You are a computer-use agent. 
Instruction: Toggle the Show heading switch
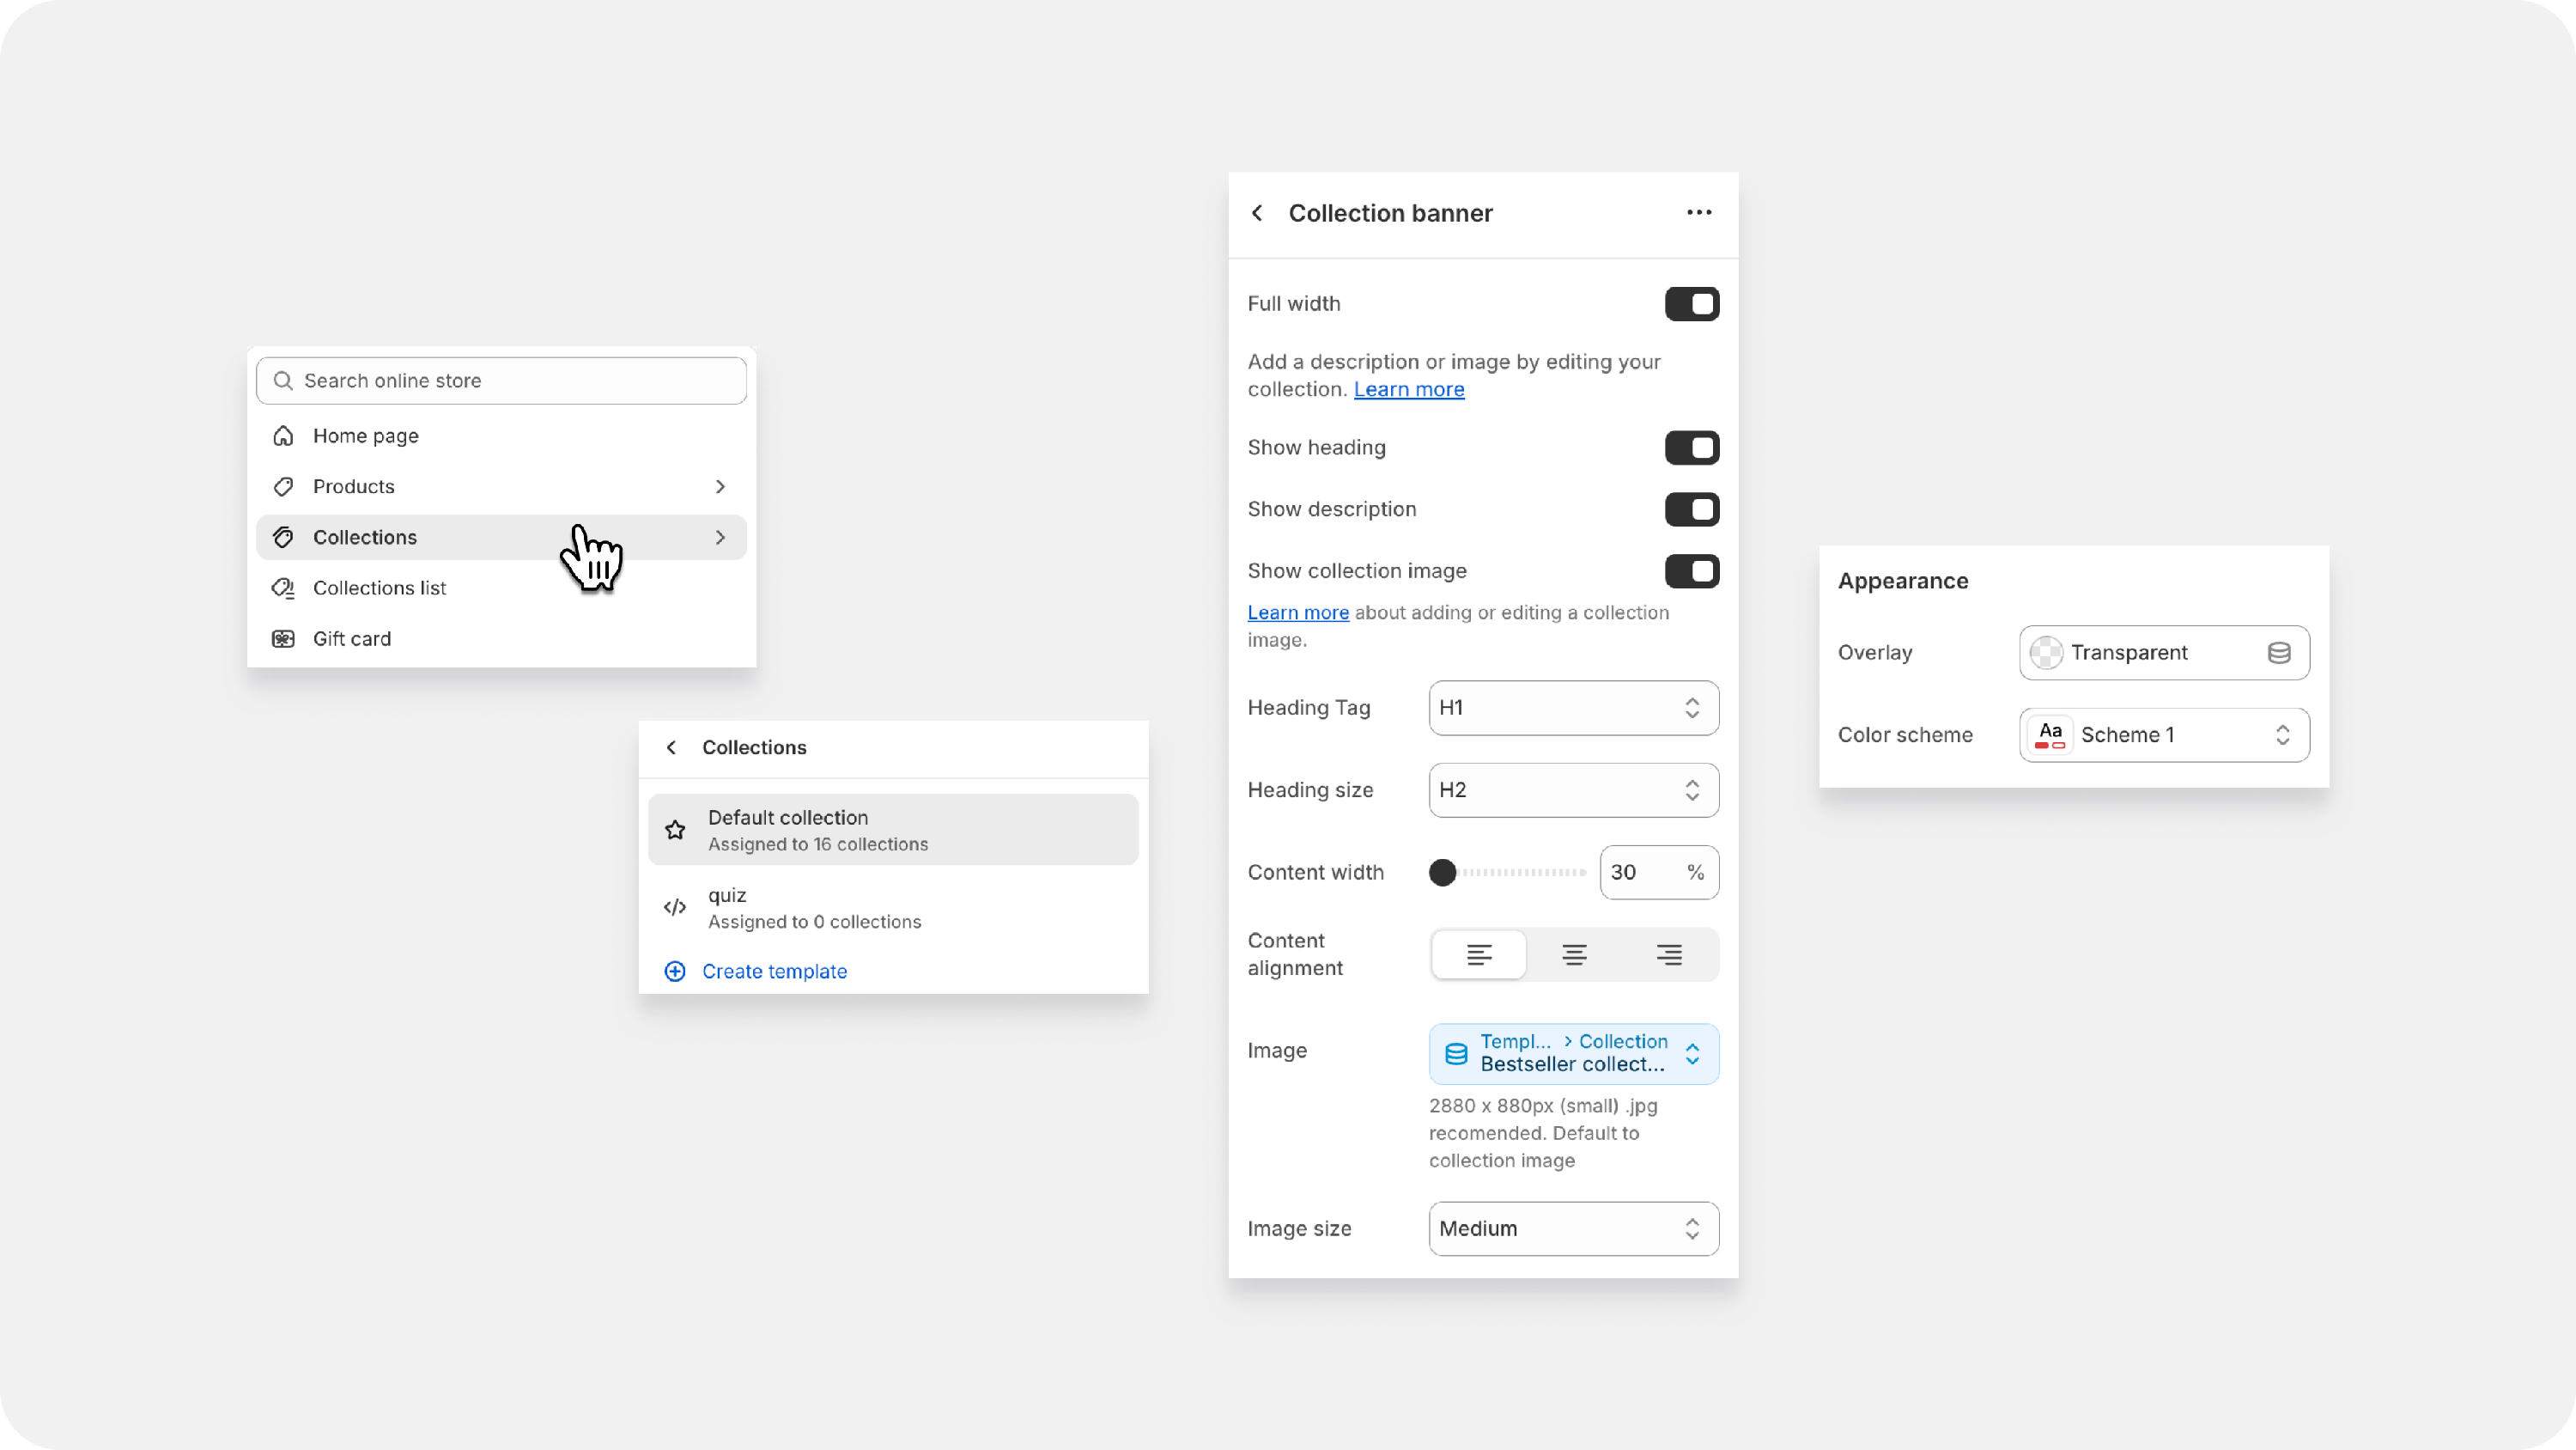pyautogui.click(x=1692, y=448)
